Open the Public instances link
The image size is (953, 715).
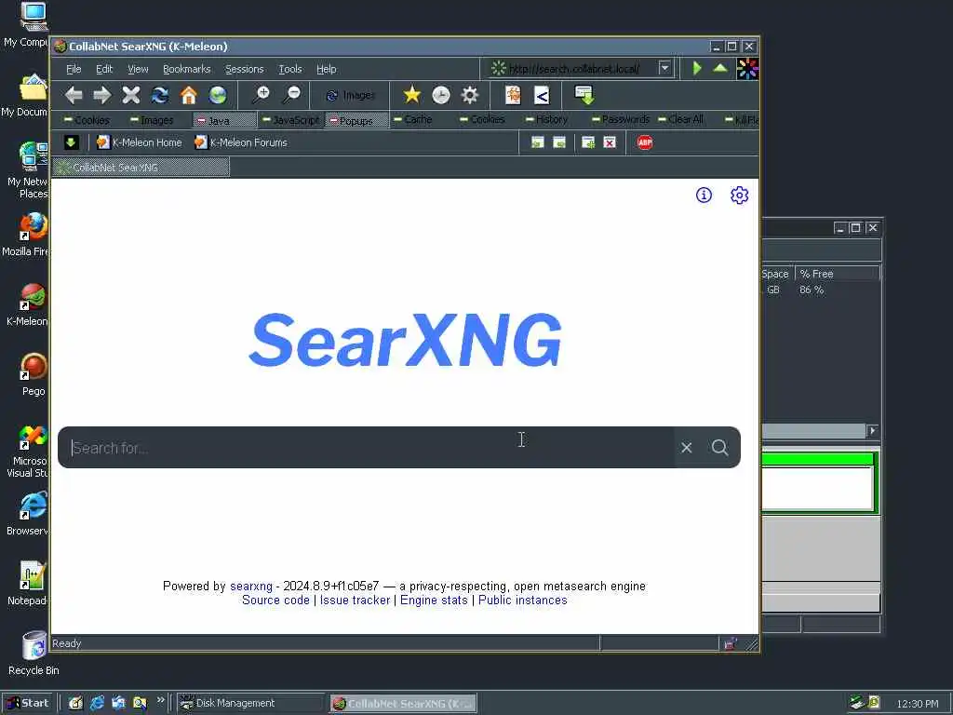pos(523,600)
